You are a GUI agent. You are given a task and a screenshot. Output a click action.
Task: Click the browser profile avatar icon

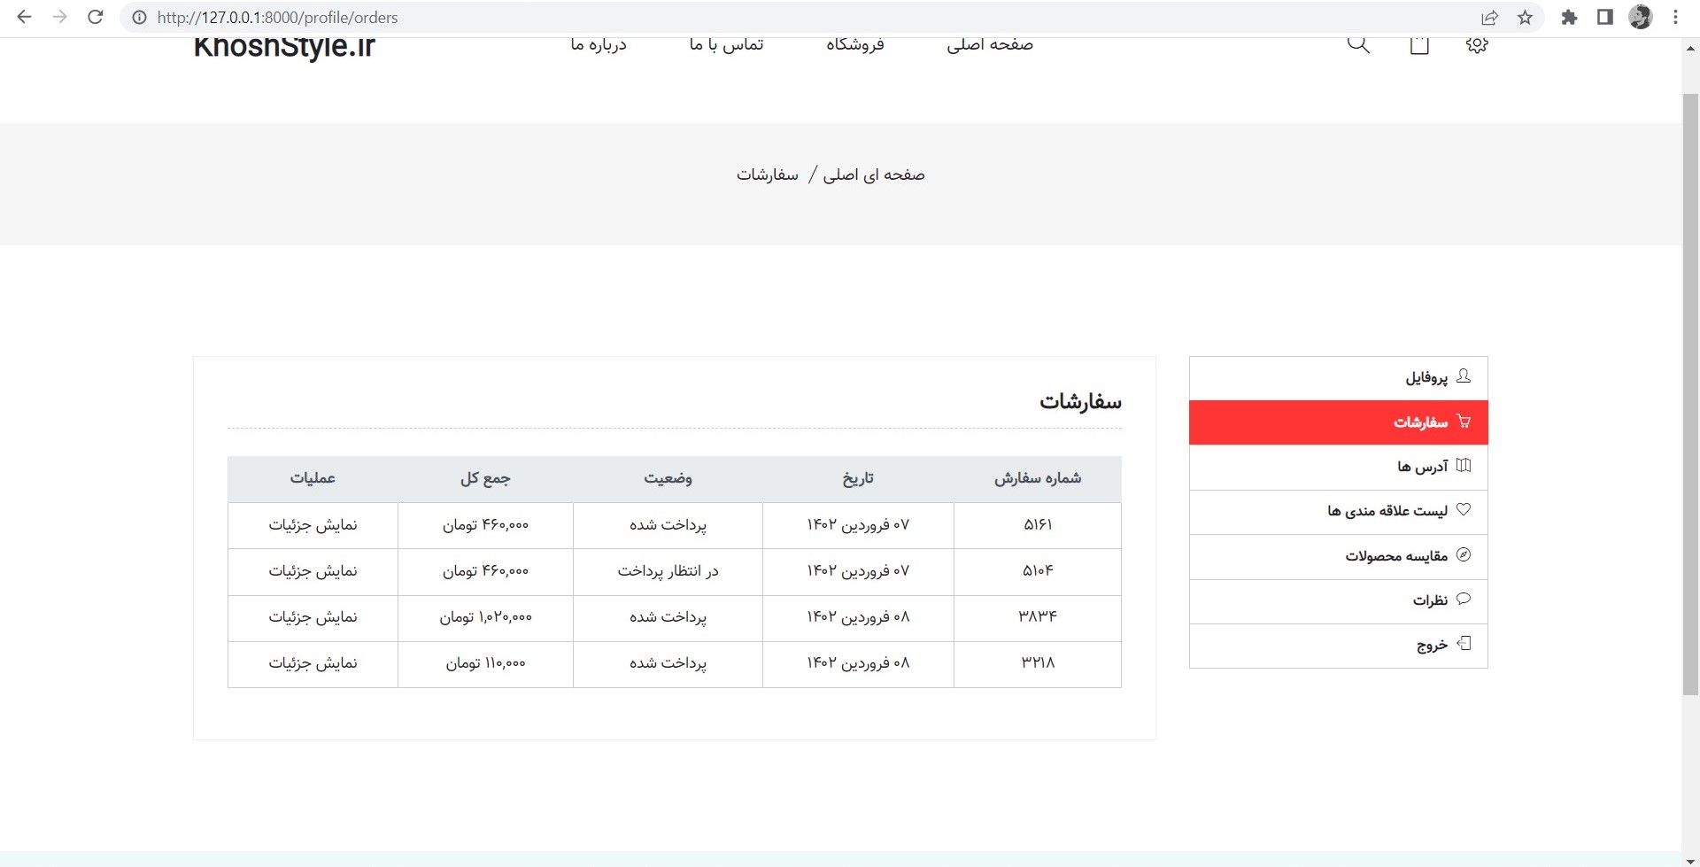[x=1641, y=17]
